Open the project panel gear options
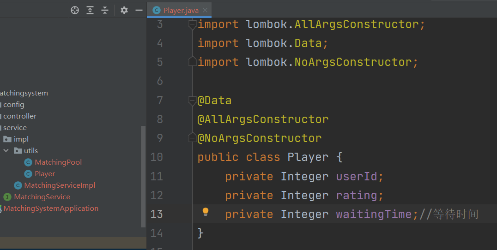This screenshot has width=497, height=250. click(x=124, y=10)
